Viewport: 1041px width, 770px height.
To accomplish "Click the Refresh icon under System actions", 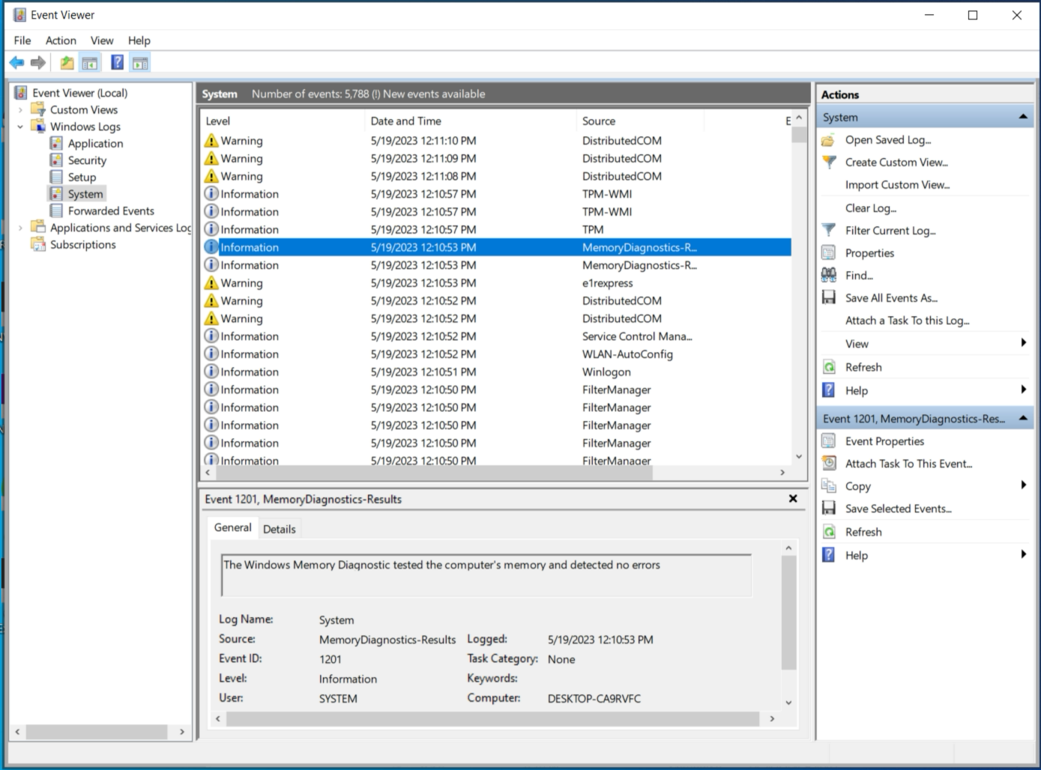I will point(828,367).
